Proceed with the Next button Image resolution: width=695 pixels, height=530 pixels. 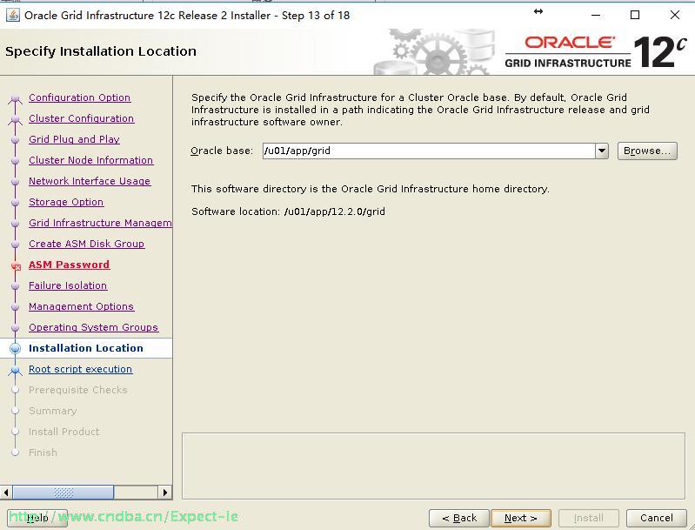pyautogui.click(x=521, y=518)
